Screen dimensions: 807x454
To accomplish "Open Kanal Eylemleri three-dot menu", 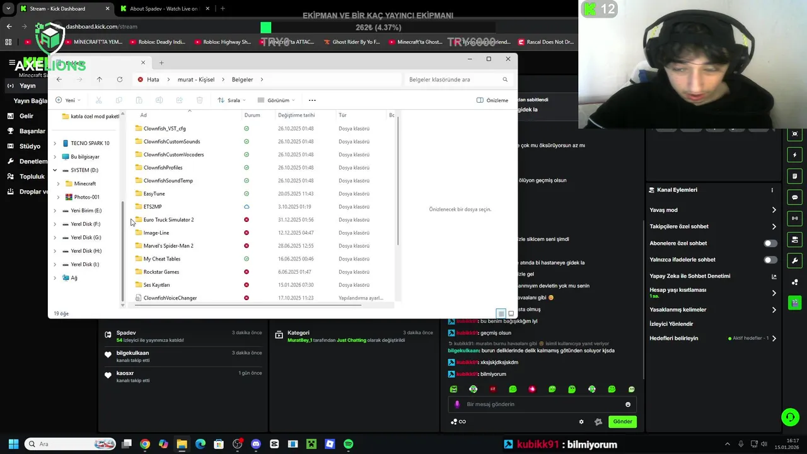I will pos(772,190).
